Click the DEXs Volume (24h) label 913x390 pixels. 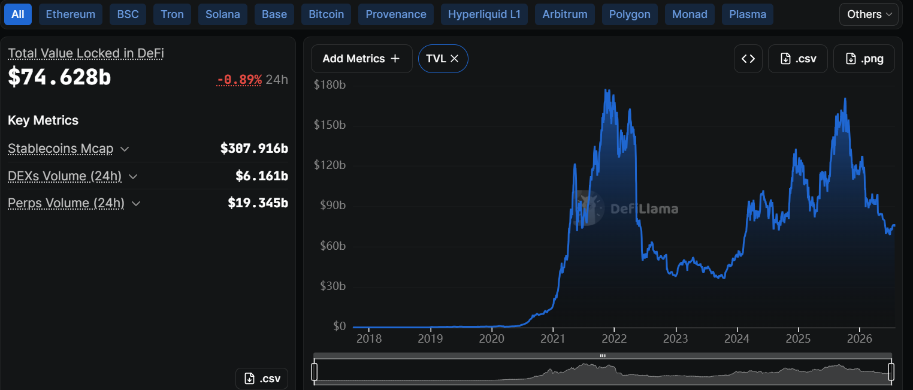65,176
